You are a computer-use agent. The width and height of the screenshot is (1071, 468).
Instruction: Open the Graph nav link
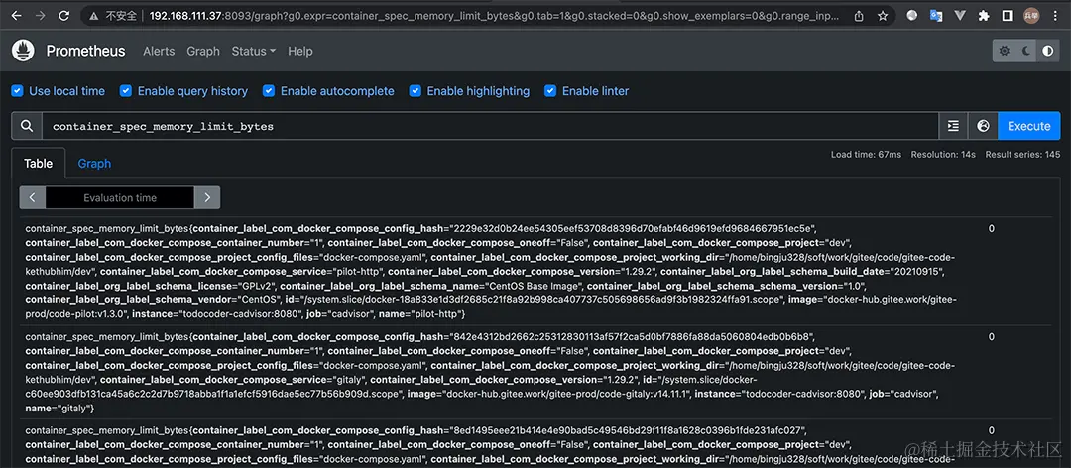[x=203, y=51]
